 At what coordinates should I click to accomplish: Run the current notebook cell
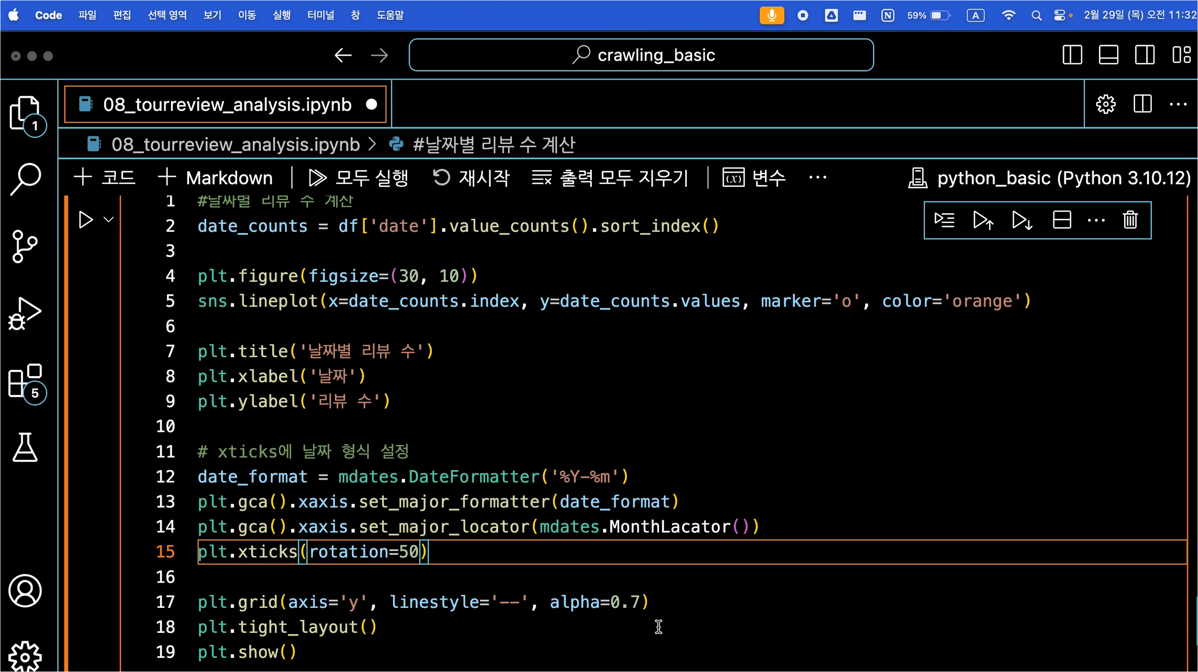tap(86, 219)
